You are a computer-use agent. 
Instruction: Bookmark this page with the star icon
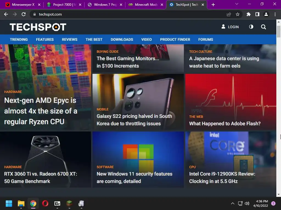pos(238,14)
